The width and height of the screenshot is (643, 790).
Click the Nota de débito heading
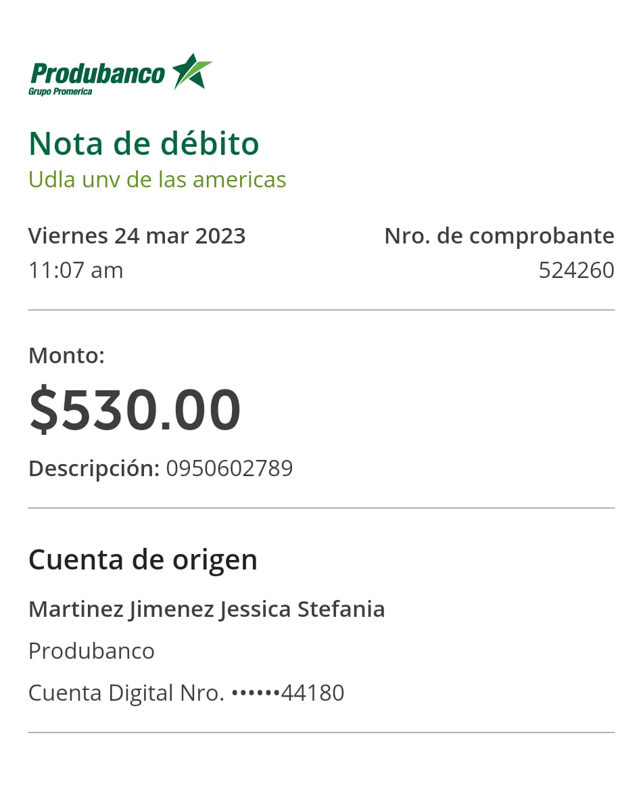144,143
